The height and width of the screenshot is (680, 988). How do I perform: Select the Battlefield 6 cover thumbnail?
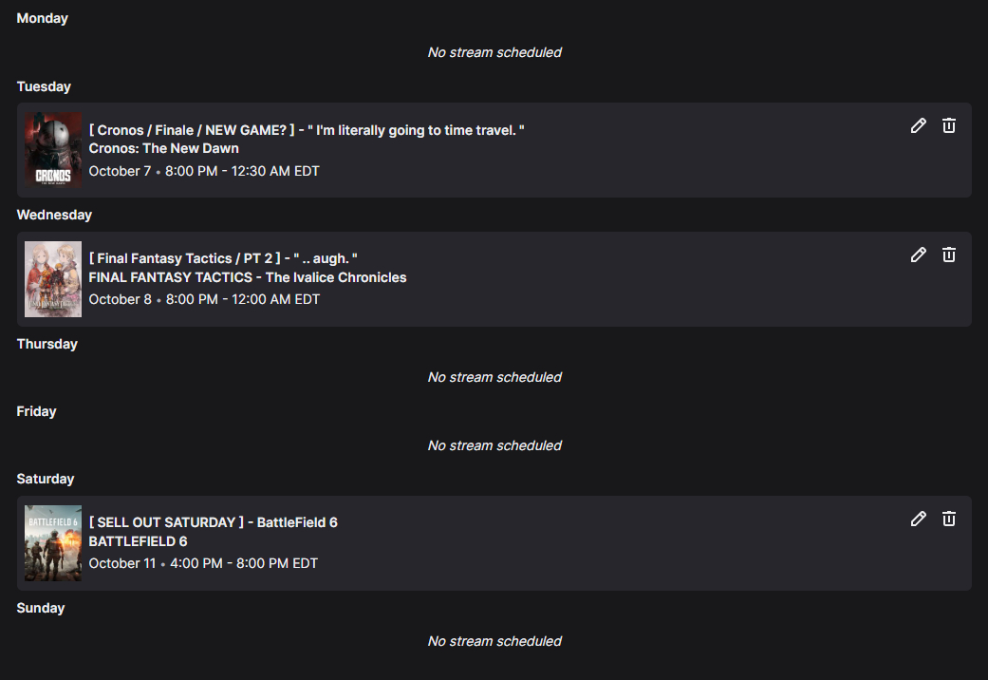(x=53, y=543)
